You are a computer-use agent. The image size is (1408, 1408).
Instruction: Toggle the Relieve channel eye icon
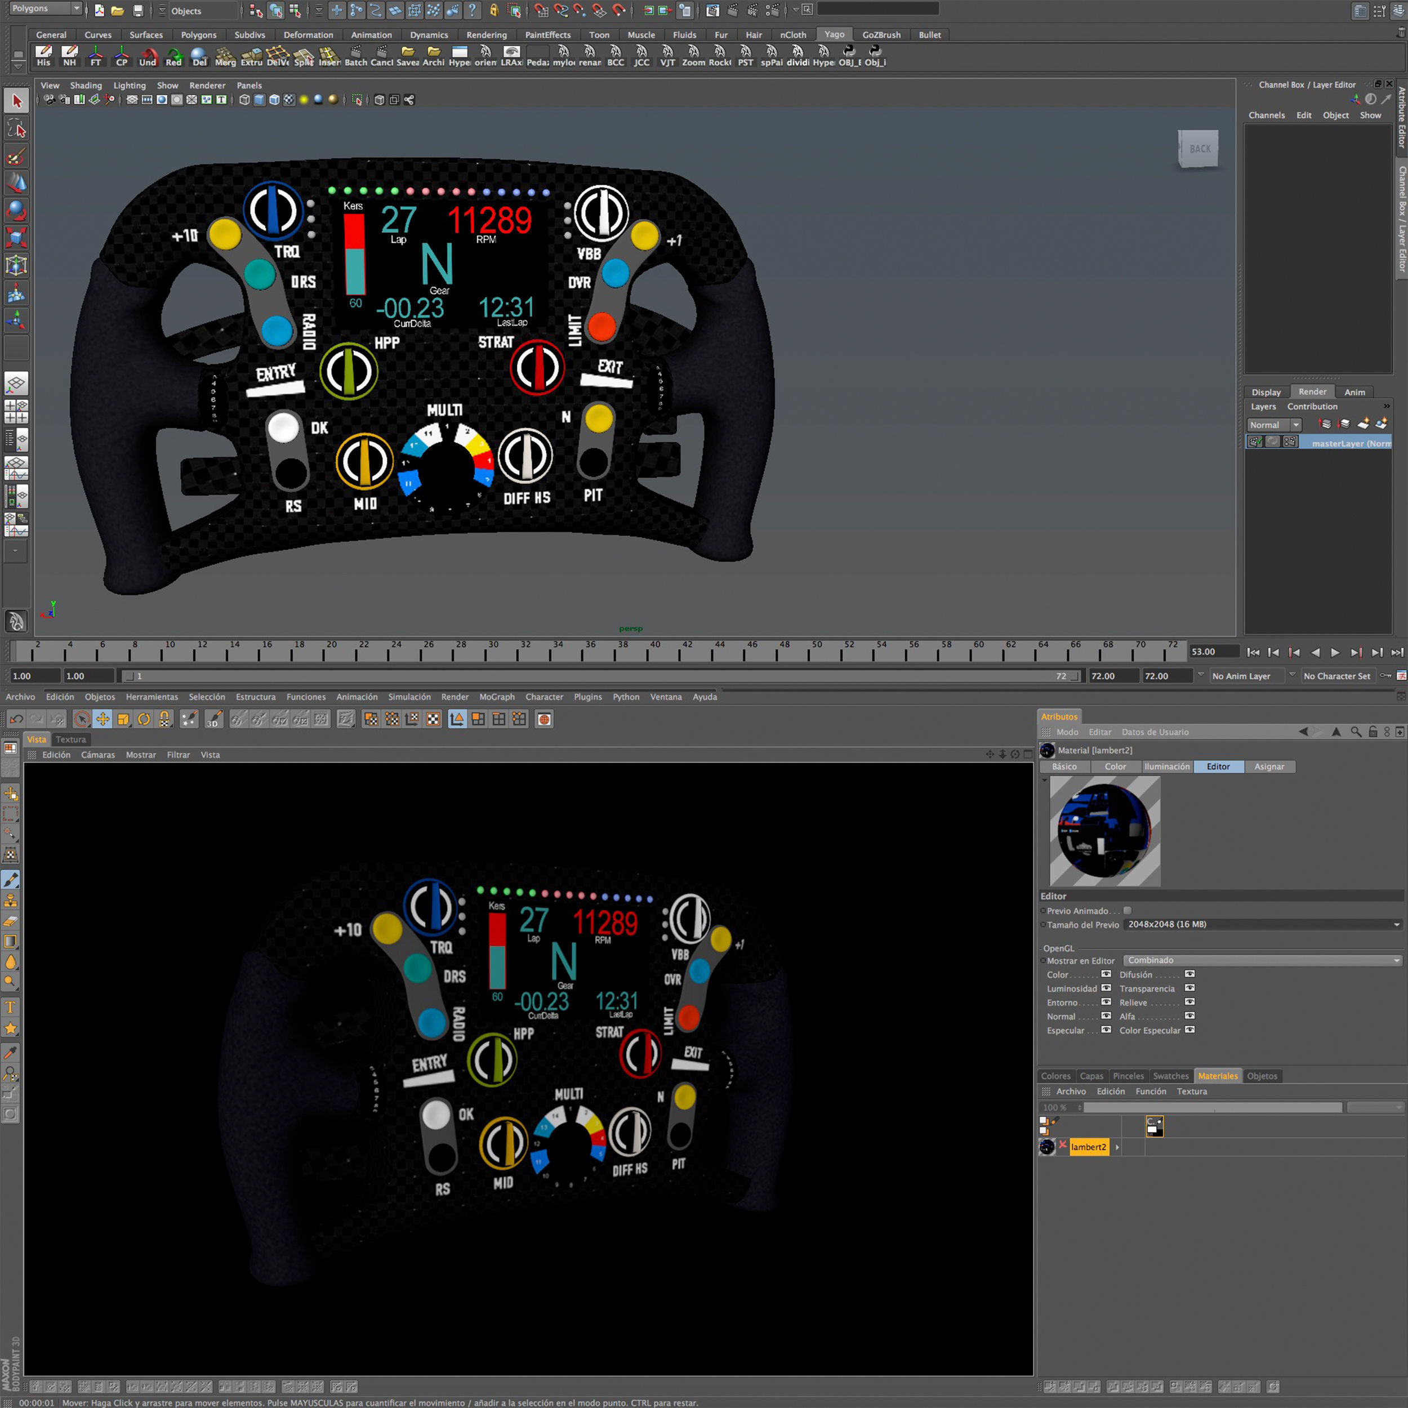[x=1189, y=1002]
